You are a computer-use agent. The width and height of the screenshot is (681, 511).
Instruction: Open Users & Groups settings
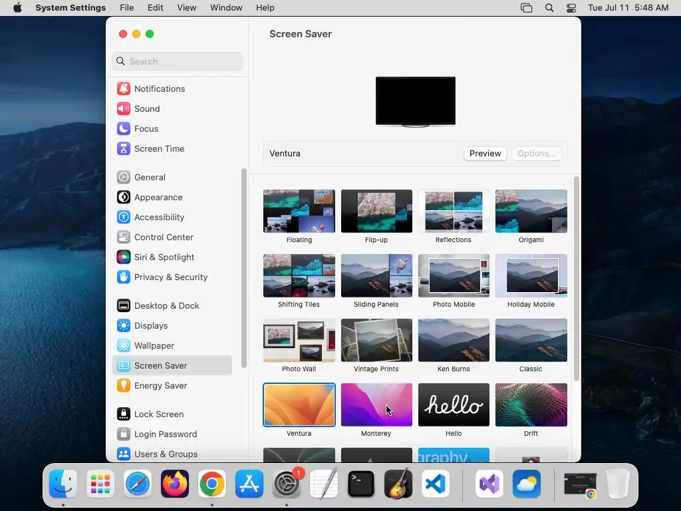(x=172, y=454)
